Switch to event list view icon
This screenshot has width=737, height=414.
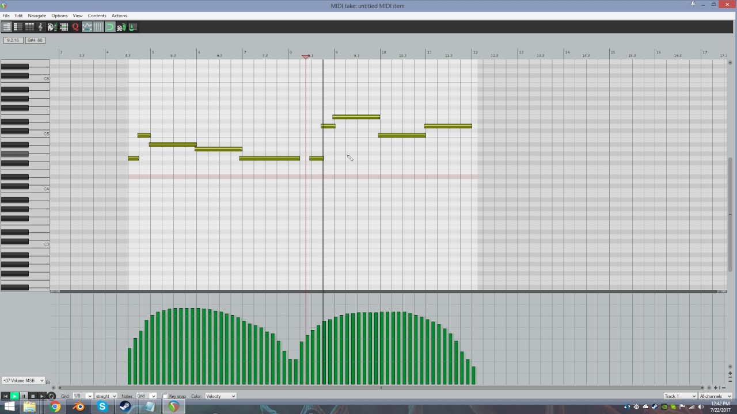tap(29, 27)
